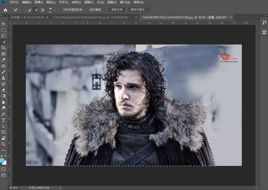
Task: Switch to the 5188743bddda62e6 jpg document tab
Action: (92, 17)
